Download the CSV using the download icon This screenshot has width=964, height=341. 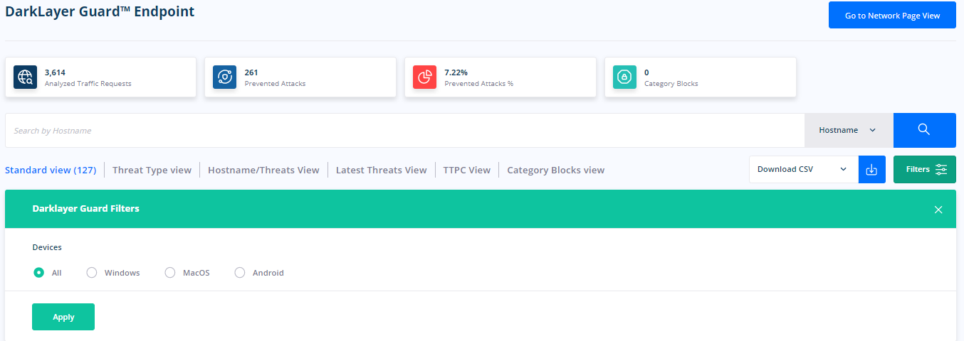pos(871,170)
